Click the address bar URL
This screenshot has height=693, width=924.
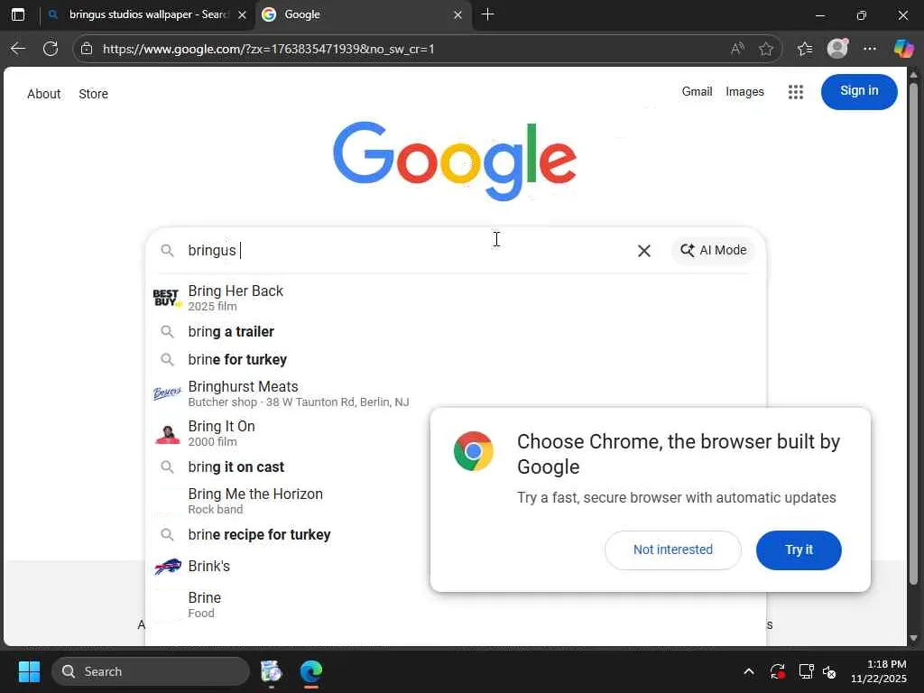pos(268,49)
